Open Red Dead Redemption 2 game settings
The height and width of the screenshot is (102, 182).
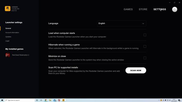coord(20,55)
